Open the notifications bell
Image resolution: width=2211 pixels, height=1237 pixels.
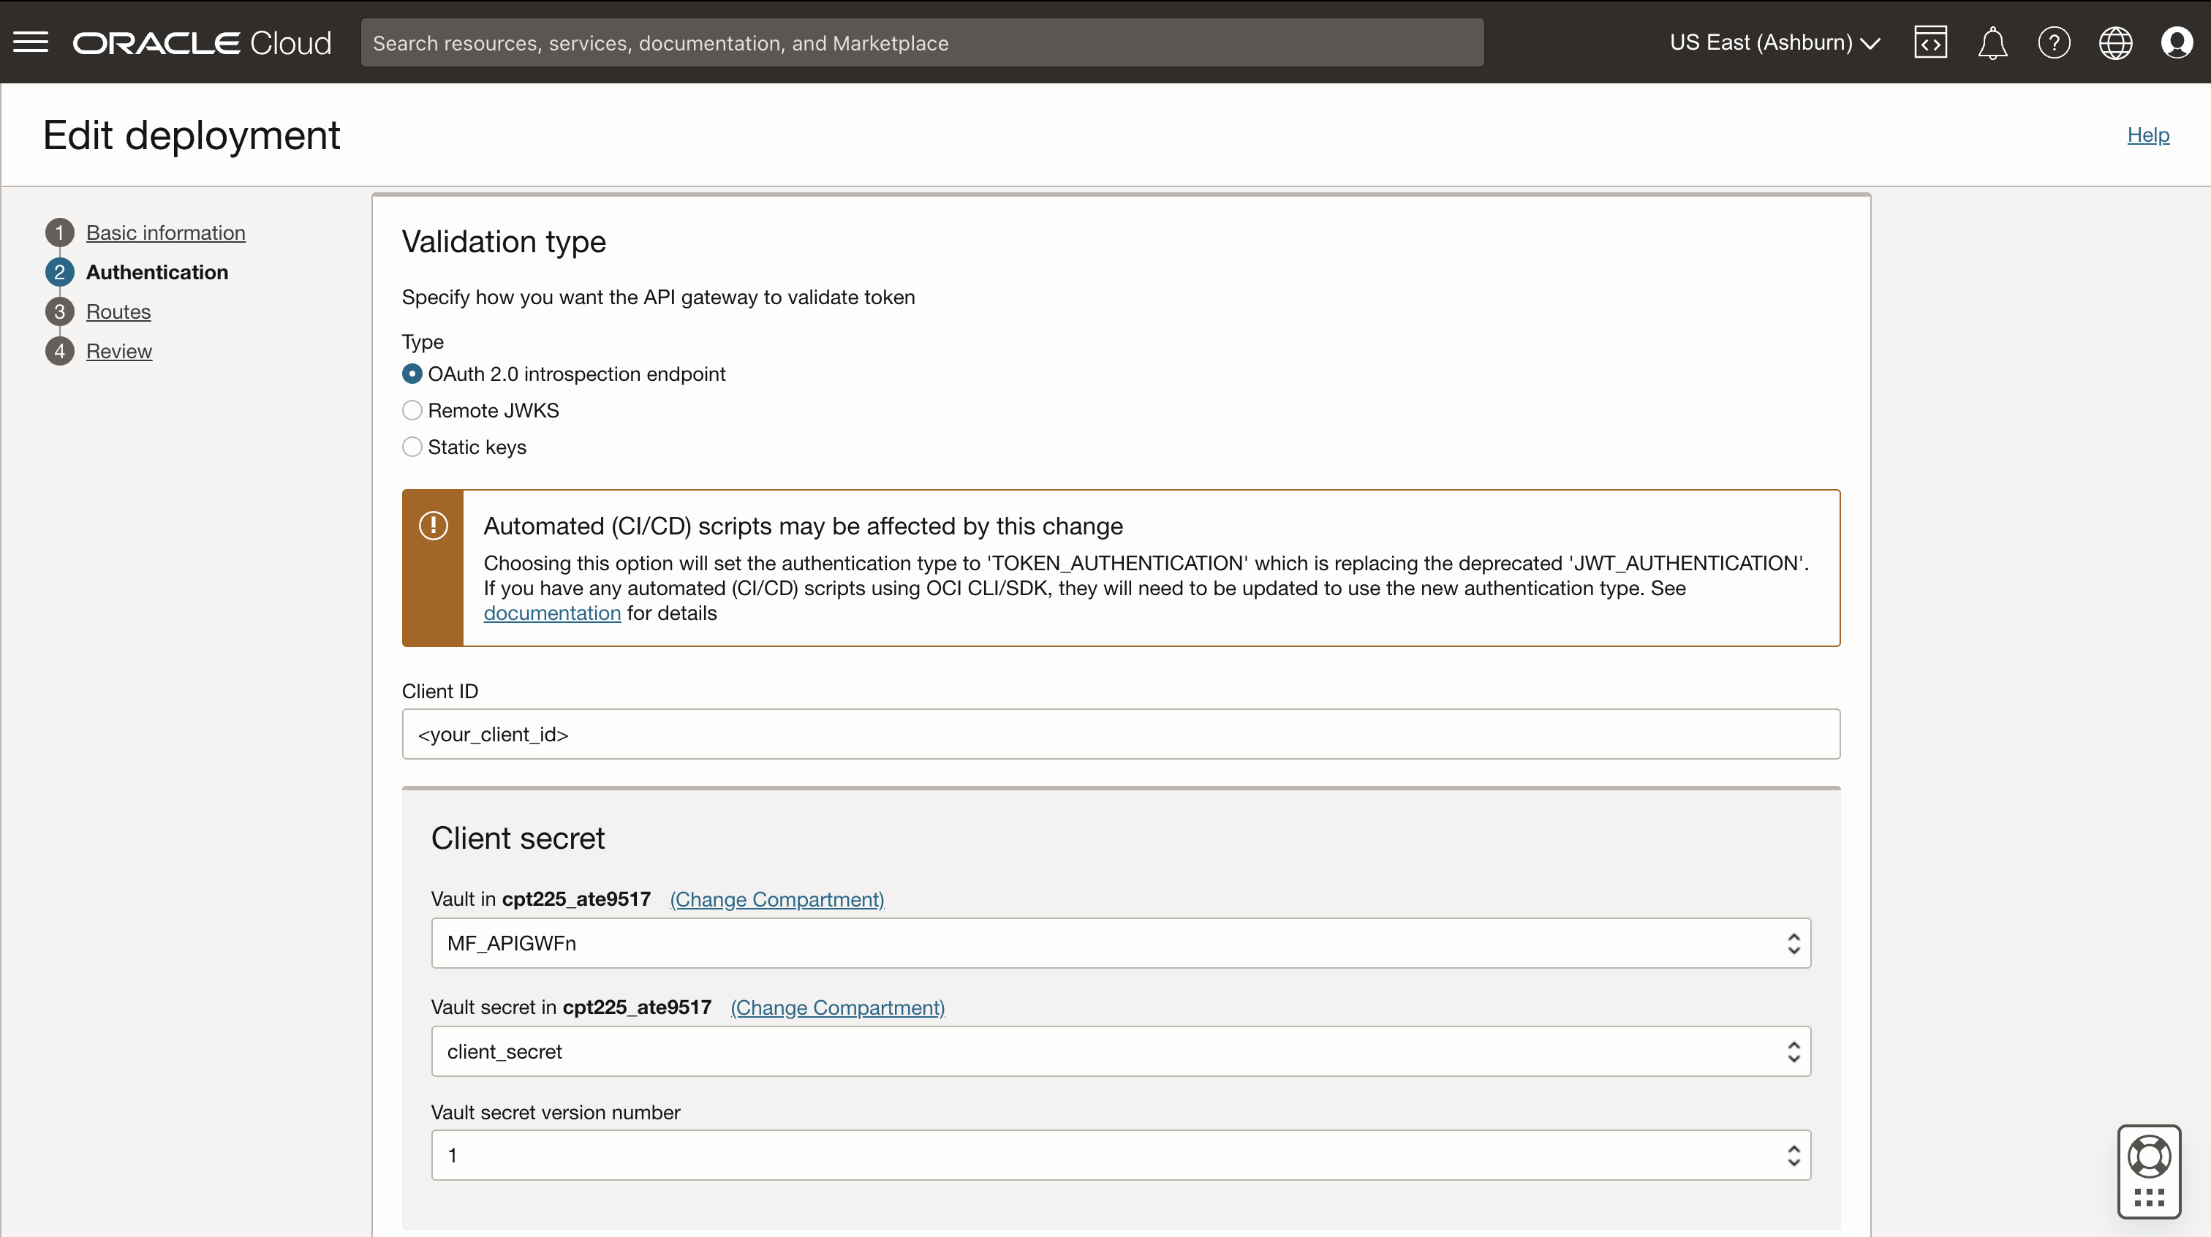(1992, 42)
